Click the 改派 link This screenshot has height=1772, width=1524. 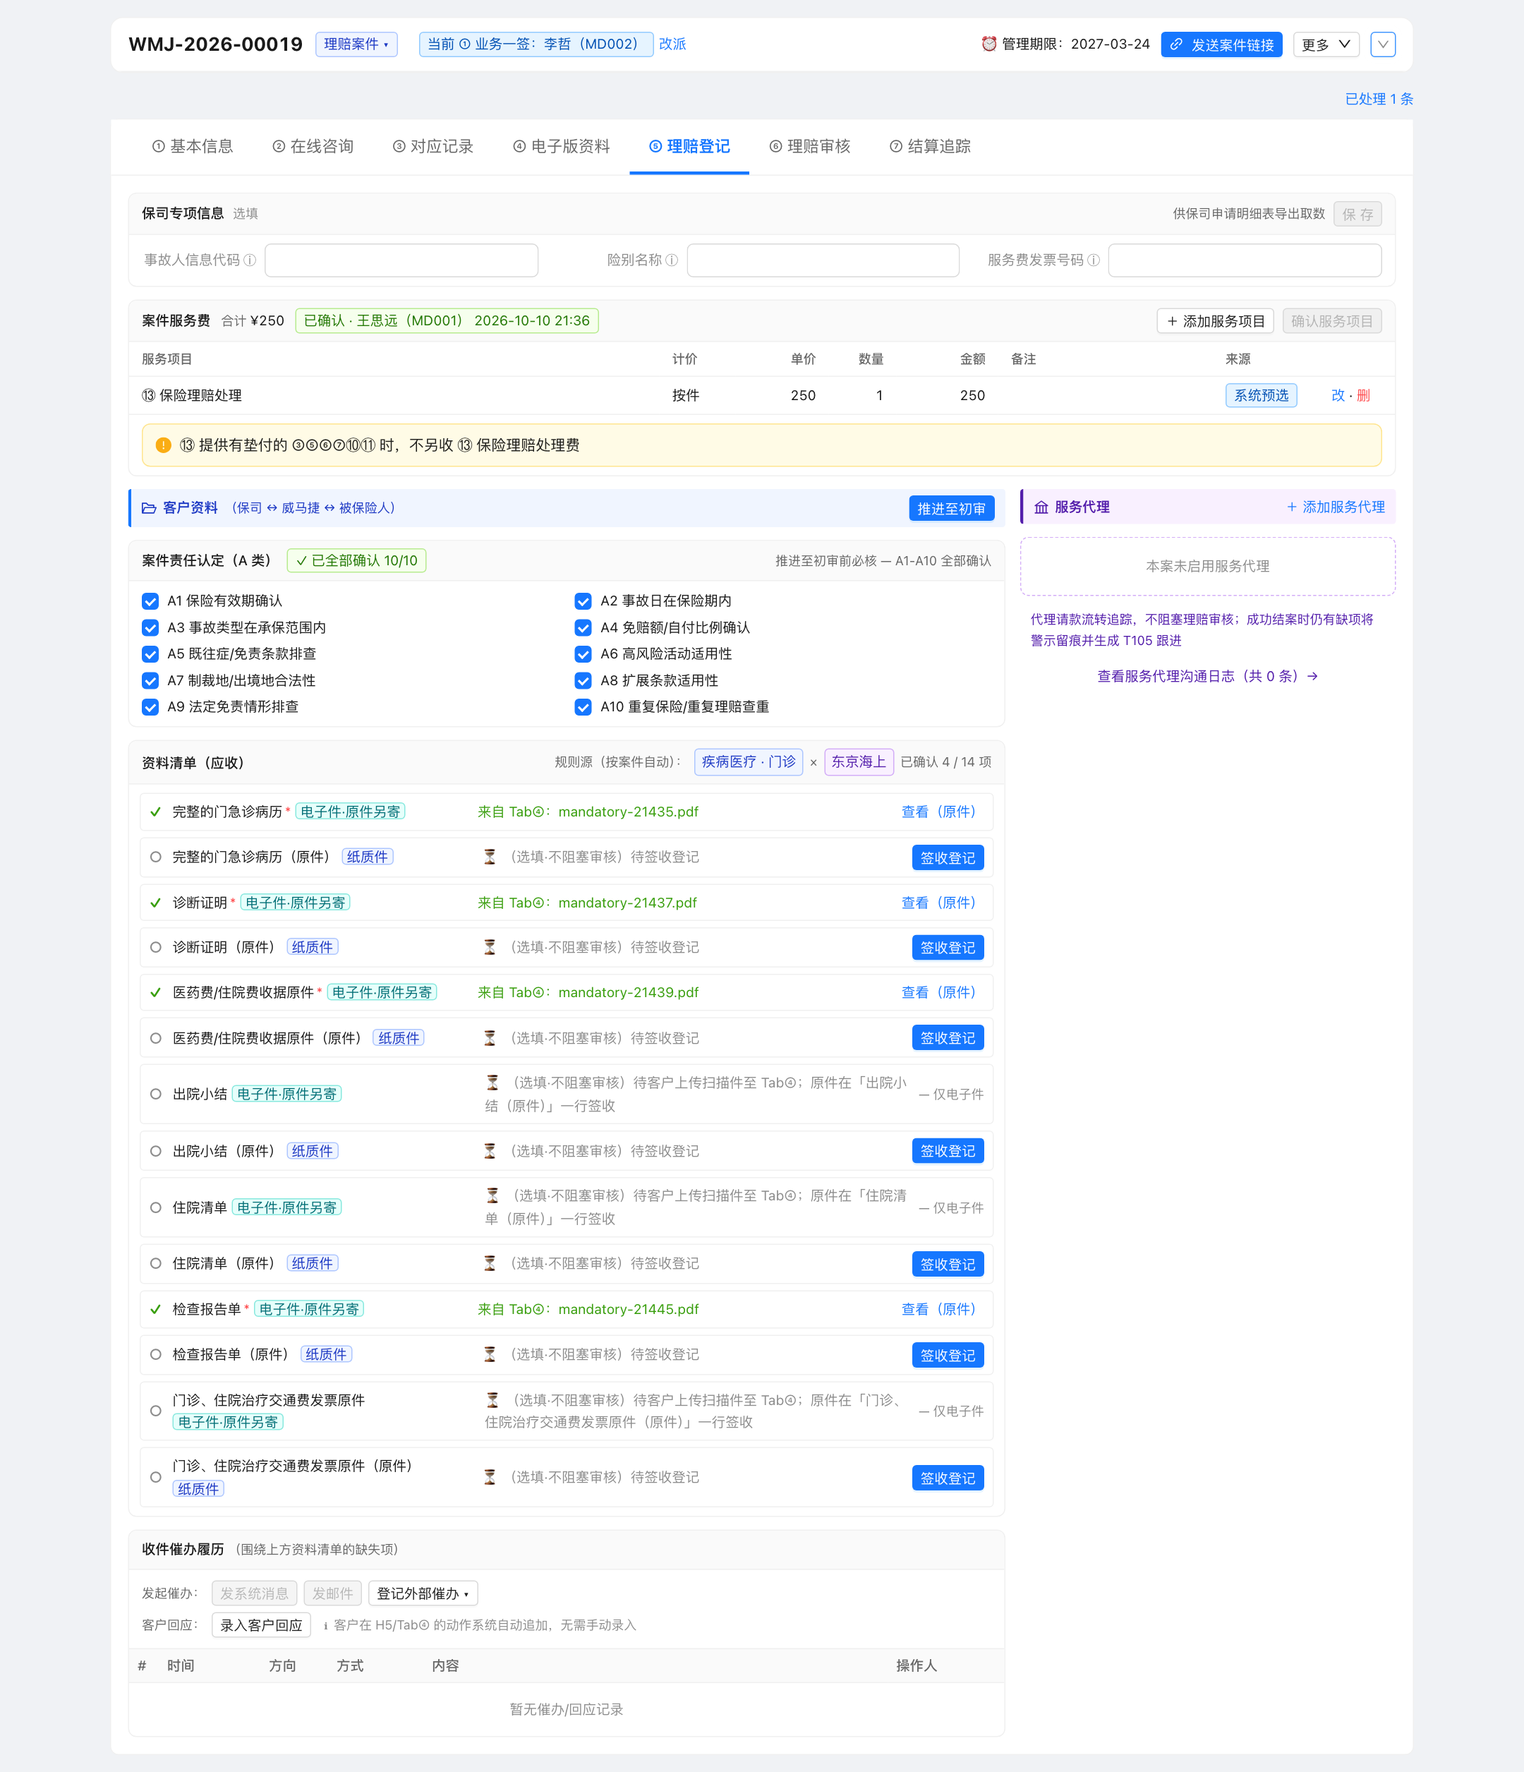[x=672, y=44]
